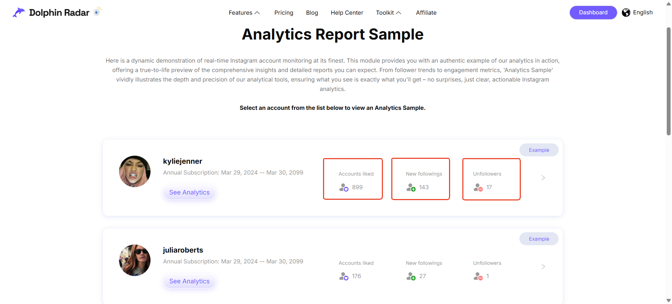This screenshot has height=304, width=672.
Task: Open the Affiliate page
Action: (x=426, y=13)
